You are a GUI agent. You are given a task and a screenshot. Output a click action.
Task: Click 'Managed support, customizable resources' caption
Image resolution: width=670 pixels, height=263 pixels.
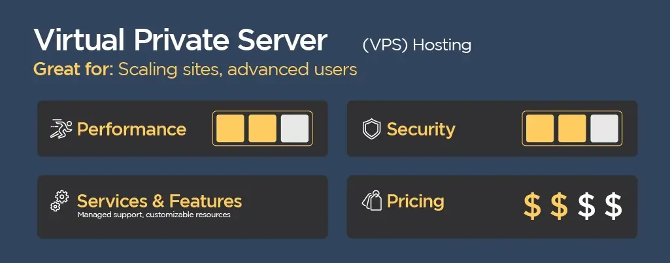point(154,214)
